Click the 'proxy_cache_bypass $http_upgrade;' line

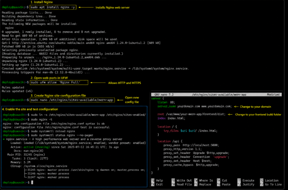tap(191, 165)
